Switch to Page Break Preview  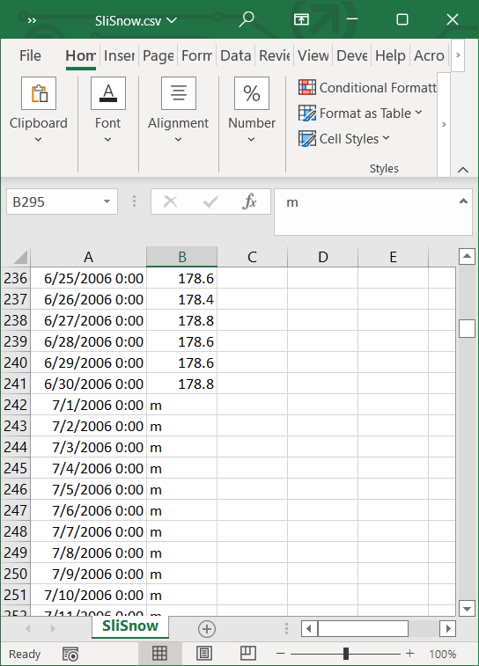point(247,654)
